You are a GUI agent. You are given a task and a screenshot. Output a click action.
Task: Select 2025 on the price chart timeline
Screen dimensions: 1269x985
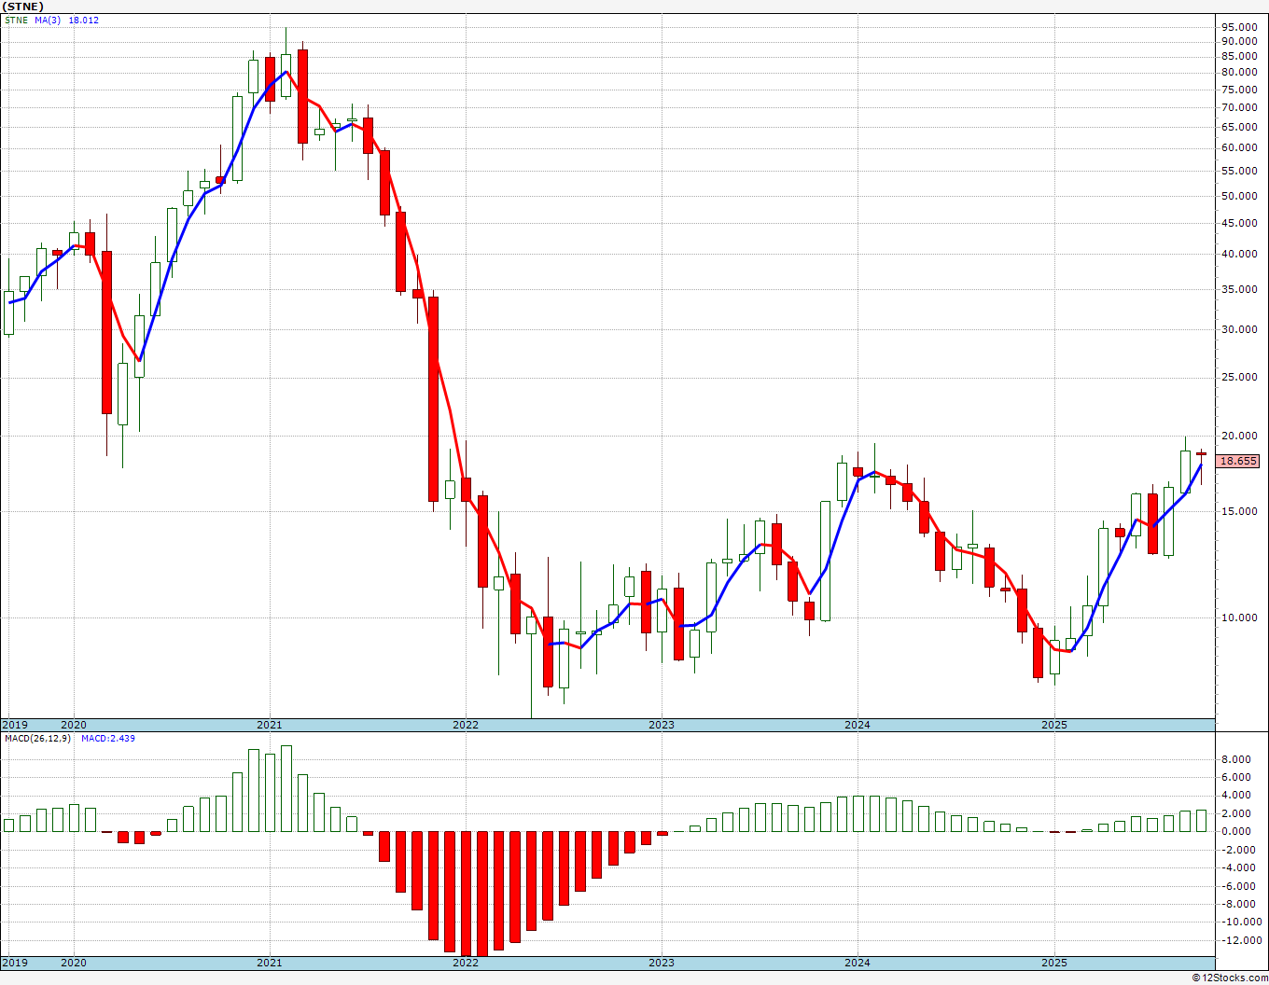[x=1053, y=725]
